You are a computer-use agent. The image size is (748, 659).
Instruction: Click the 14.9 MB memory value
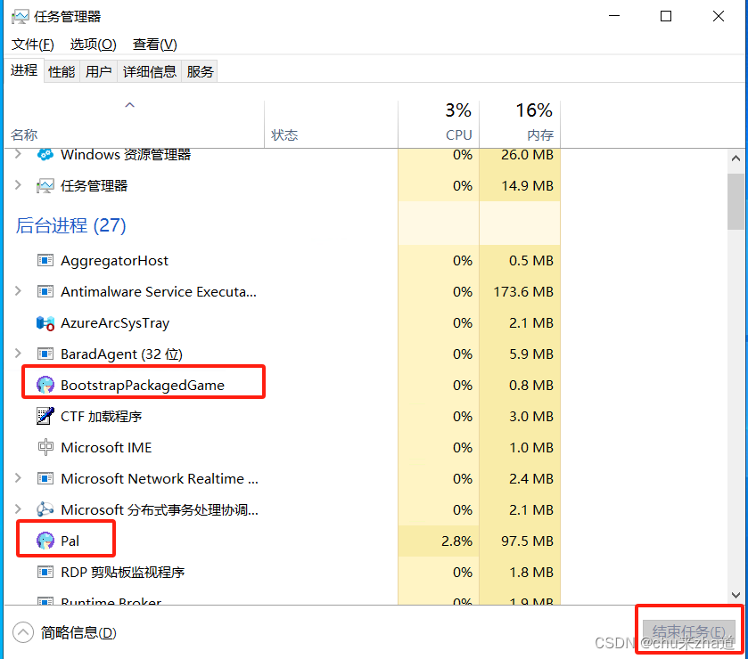[x=527, y=186]
